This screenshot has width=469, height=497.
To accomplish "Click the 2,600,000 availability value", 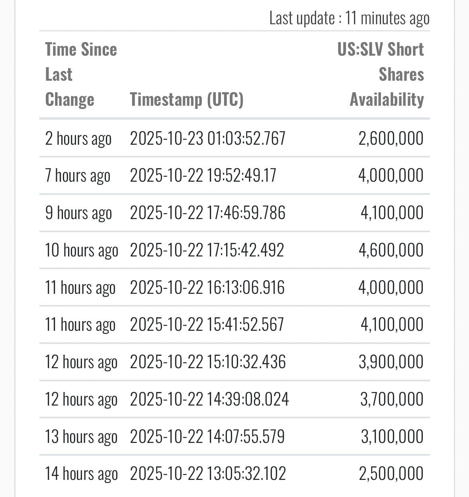I will 391,138.
